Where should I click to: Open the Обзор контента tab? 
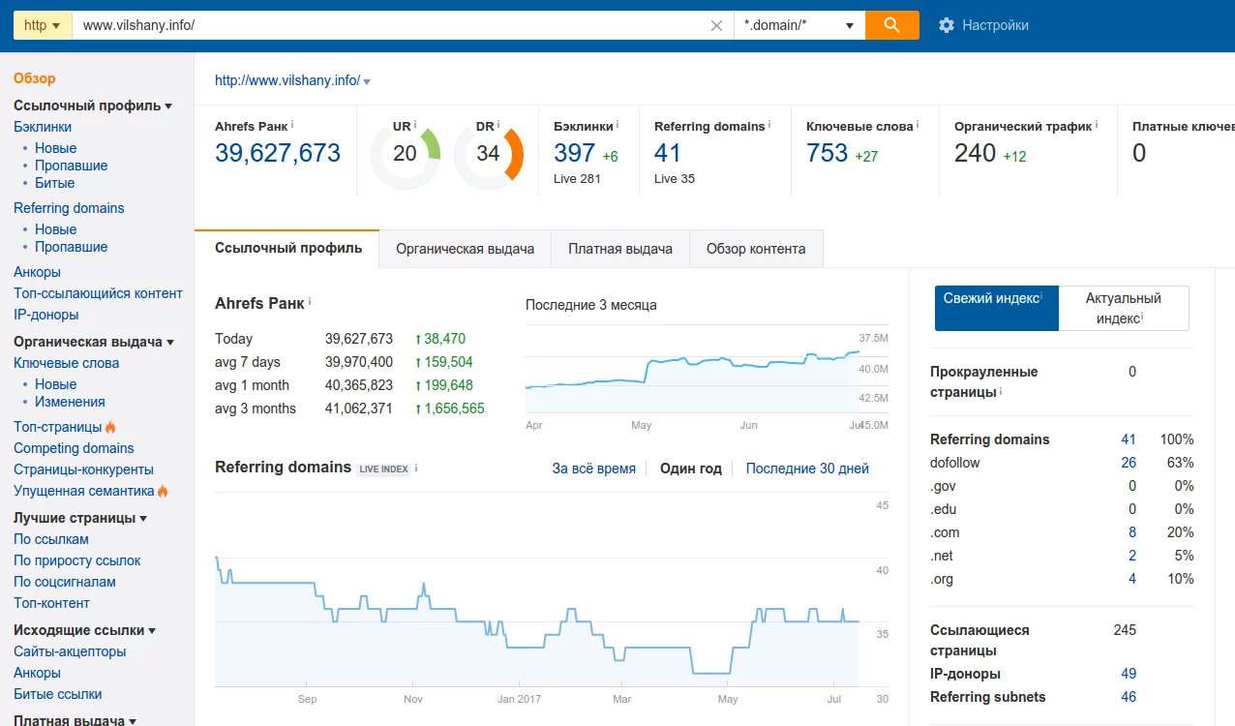coord(755,249)
